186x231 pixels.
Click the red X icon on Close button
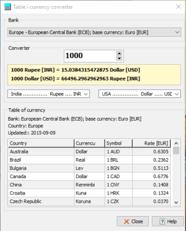(x=126, y=222)
